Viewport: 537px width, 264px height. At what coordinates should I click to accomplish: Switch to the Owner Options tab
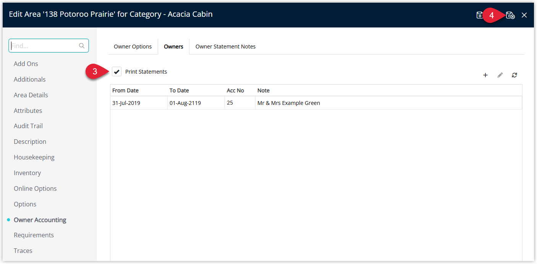[133, 47]
